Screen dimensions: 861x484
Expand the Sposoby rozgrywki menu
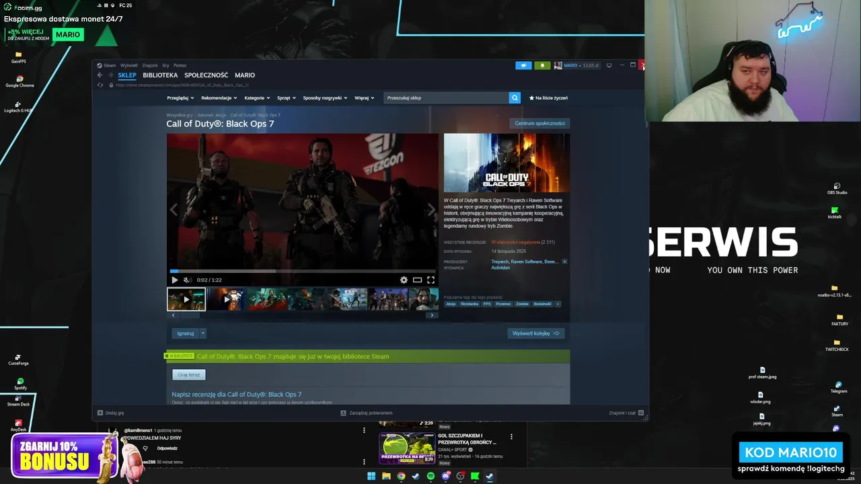click(x=325, y=98)
